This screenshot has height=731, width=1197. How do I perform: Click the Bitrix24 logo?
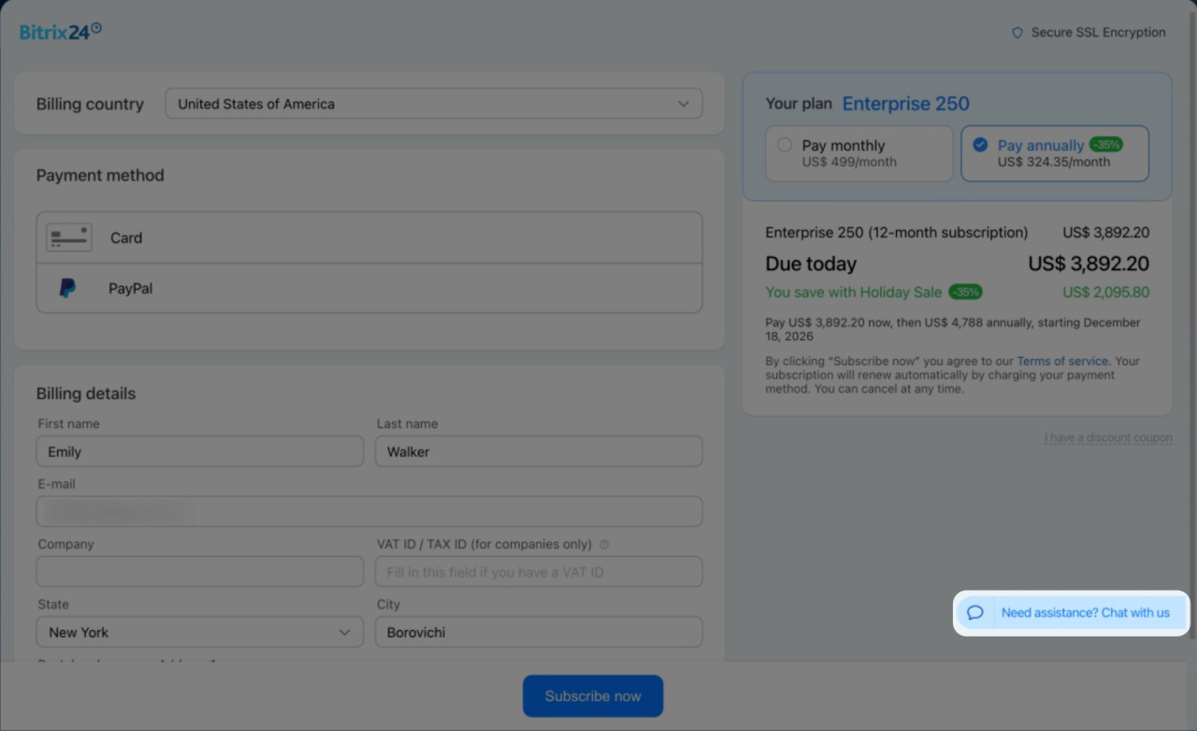(x=61, y=32)
